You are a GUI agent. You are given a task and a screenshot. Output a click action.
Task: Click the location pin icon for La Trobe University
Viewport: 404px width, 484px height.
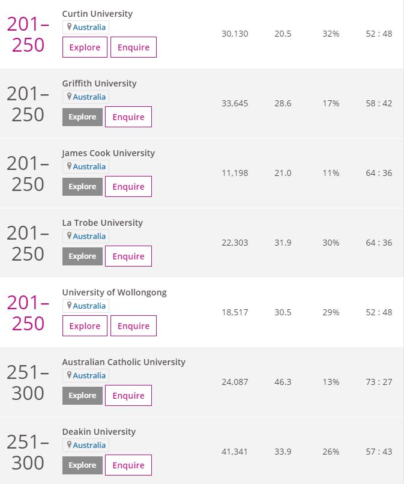click(69, 236)
